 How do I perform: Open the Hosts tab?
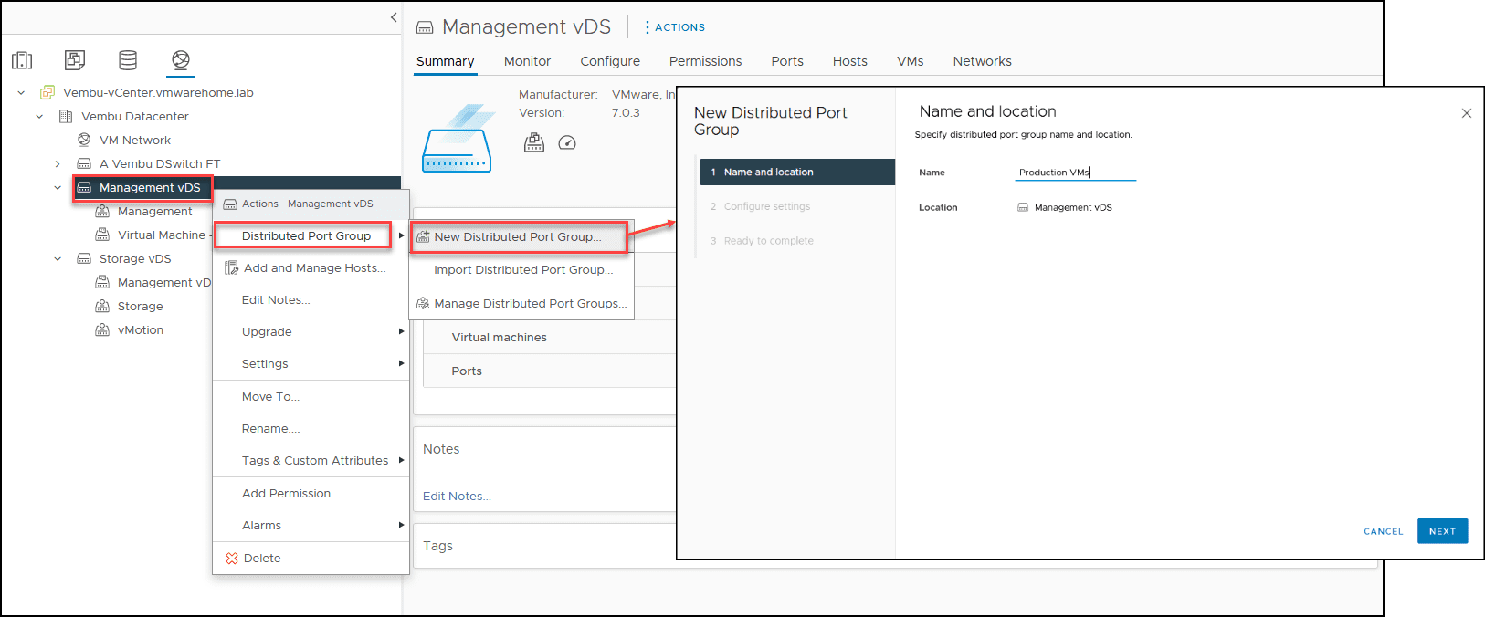849,61
